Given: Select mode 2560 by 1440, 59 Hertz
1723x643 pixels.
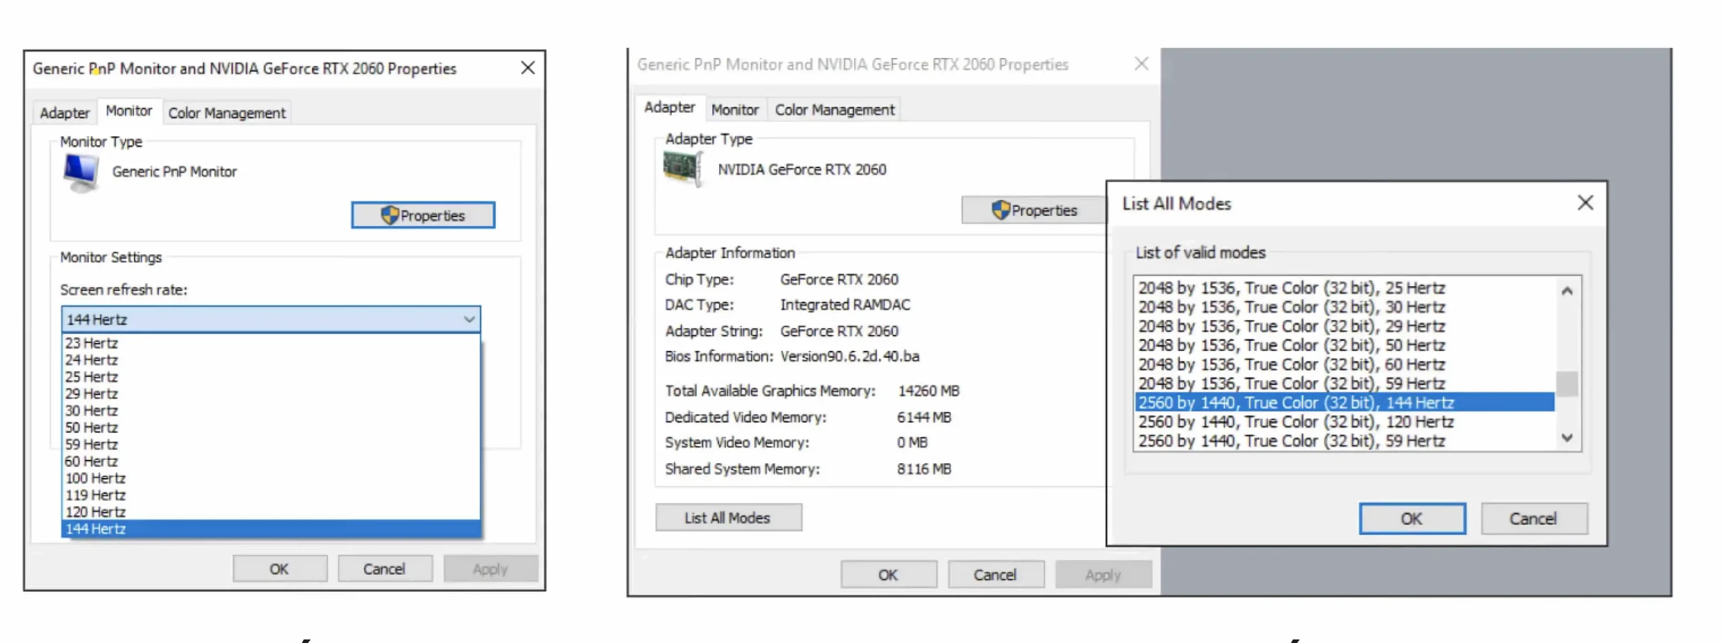Looking at the screenshot, I should click(1344, 440).
